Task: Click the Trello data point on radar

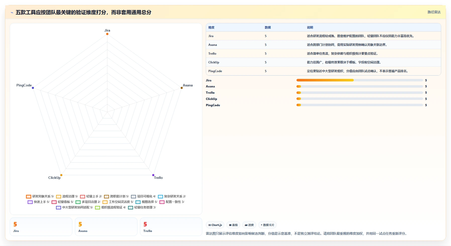Action: [x=153, y=175]
